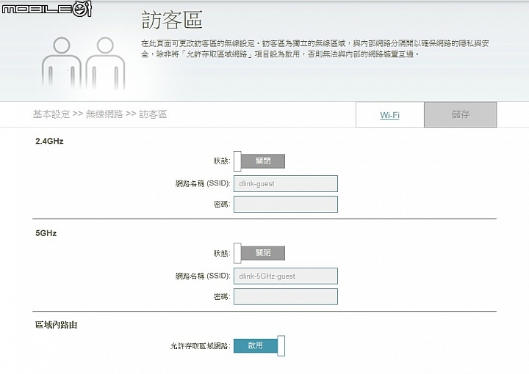The height and width of the screenshot is (374, 529).
Task: Click the 5GHz SSID field dlink-5GHz-guest
Action: click(286, 276)
